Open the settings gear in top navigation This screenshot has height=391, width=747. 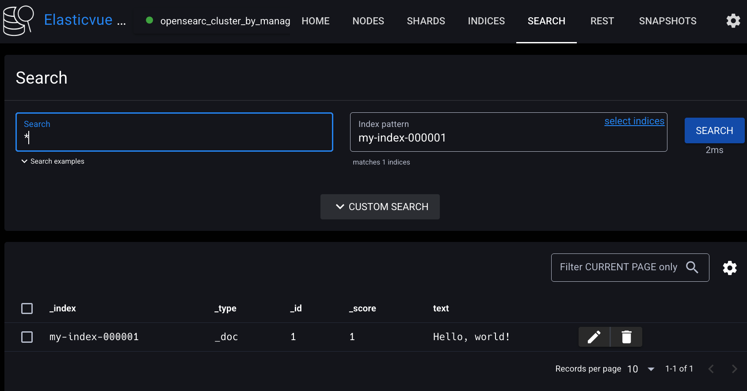[x=733, y=21]
